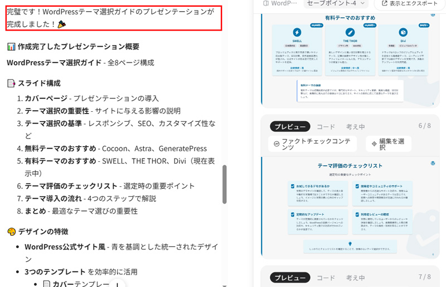
Task: Click the 有料テーマの価値 note box
Action: pos(350,91)
